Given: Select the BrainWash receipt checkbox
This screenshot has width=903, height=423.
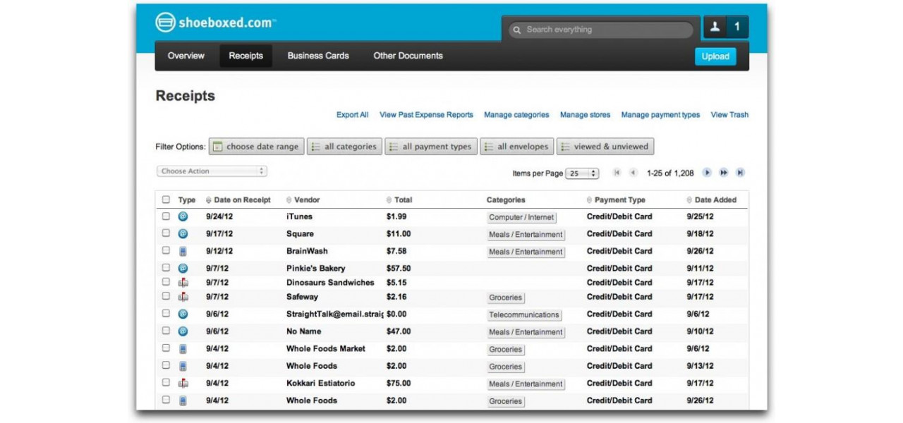Looking at the screenshot, I should point(166,250).
